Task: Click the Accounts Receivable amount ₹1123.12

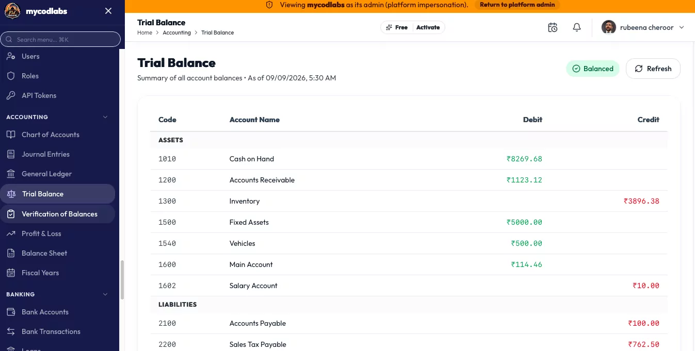Action: [x=524, y=180]
